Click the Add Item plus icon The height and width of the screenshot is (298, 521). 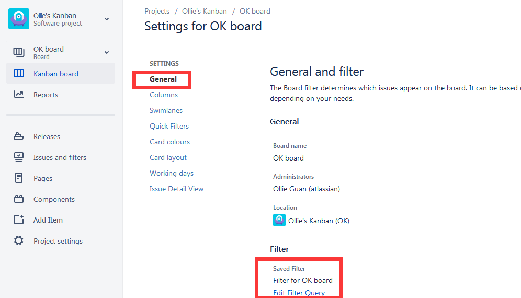[19, 220]
